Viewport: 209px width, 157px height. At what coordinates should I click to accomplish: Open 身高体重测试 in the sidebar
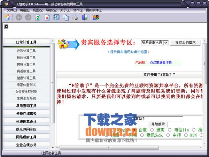pos(26,85)
